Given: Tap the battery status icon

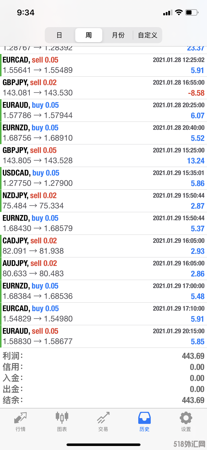Looking at the screenshot, I should pyautogui.click(x=192, y=12).
